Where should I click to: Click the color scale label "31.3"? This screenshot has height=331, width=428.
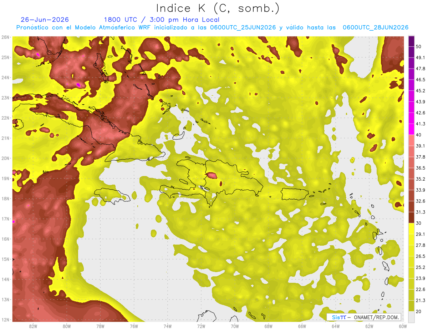pos(421,212)
